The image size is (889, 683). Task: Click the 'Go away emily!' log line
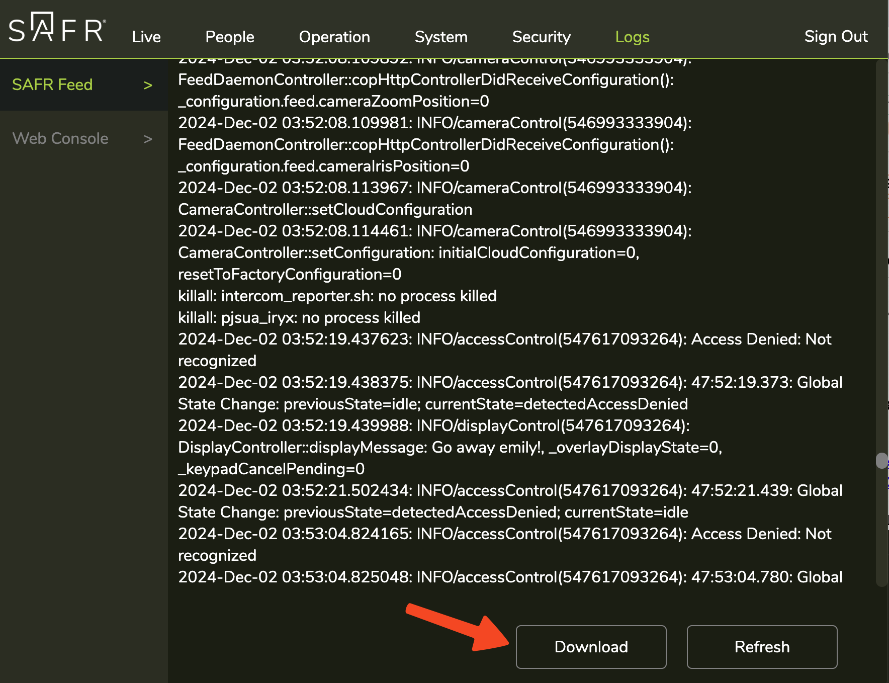[450, 447]
